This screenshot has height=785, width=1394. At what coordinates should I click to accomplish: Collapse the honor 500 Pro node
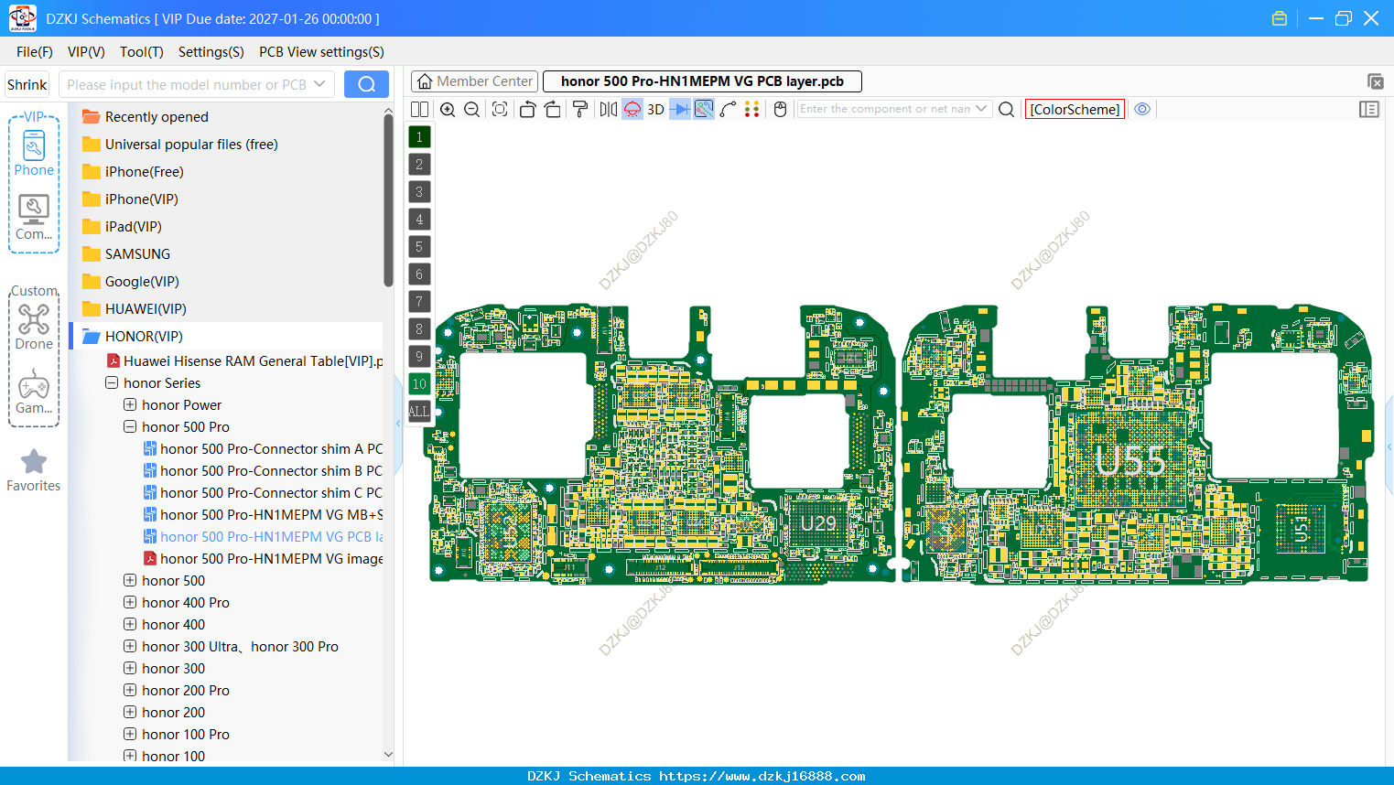(130, 427)
